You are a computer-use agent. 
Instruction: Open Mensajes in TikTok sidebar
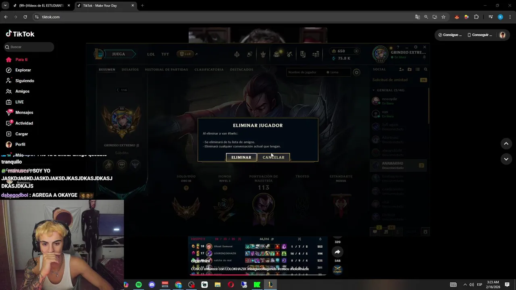pos(20,112)
